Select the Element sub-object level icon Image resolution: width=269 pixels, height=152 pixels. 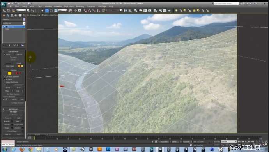pyautogui.click(x=20, y=73)
